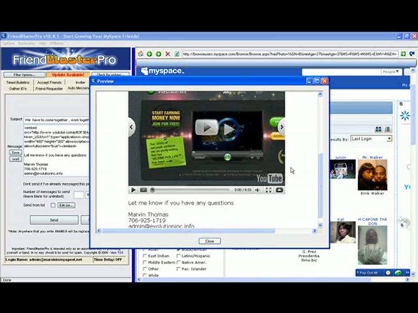Open the Affiliates menu
The width and height of the screenshot is (418, 313).
(x=57, y=43)
